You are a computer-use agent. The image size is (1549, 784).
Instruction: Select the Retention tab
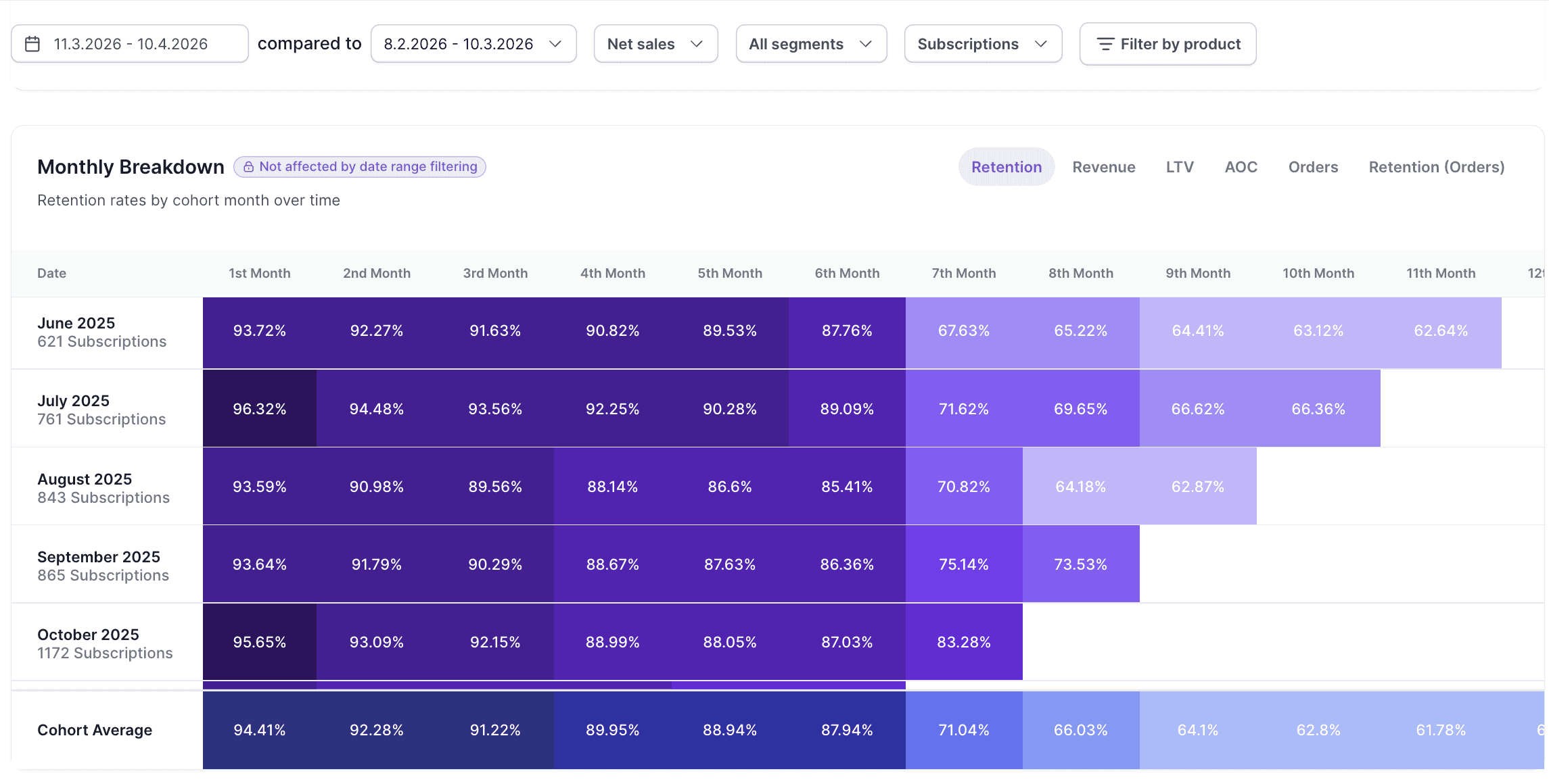click(1006, 167)
